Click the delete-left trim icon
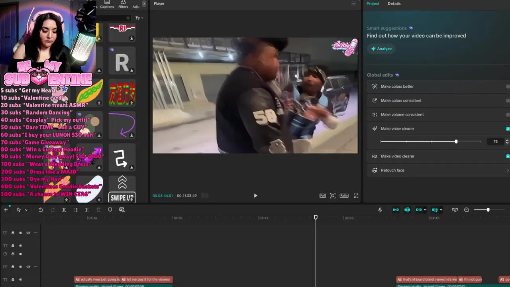Screen dimensions: 510x287 (x=75, y=210)
